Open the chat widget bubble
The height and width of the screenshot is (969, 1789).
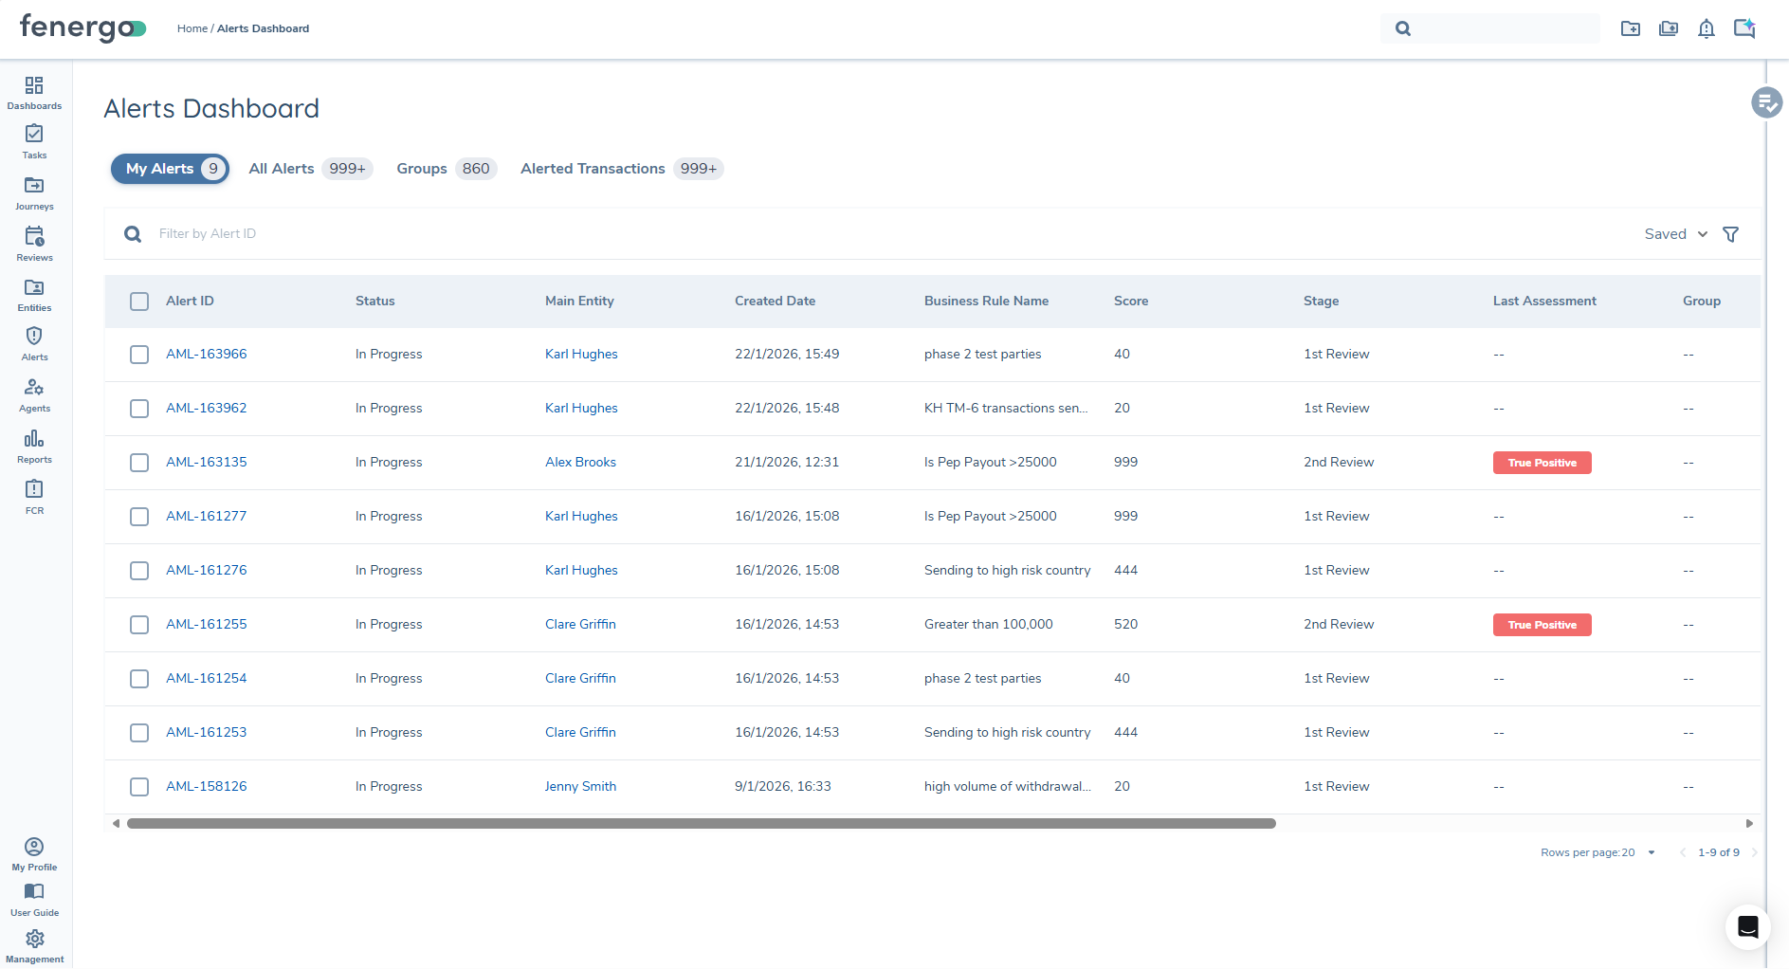1747,926
